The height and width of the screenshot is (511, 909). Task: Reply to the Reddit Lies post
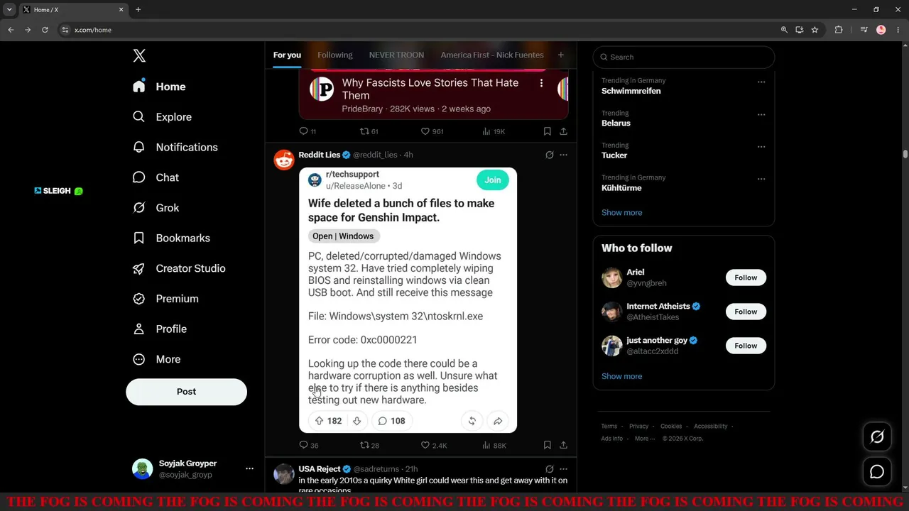coord(308,446)
